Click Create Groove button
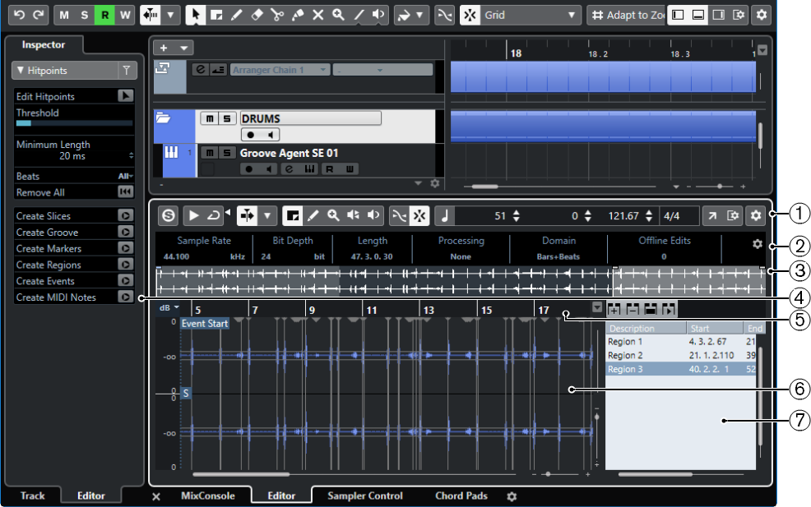 tap(126, 232)
